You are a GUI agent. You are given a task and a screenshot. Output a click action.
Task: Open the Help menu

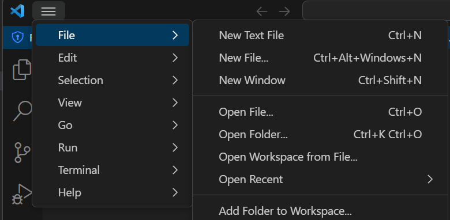pos(112,192)
